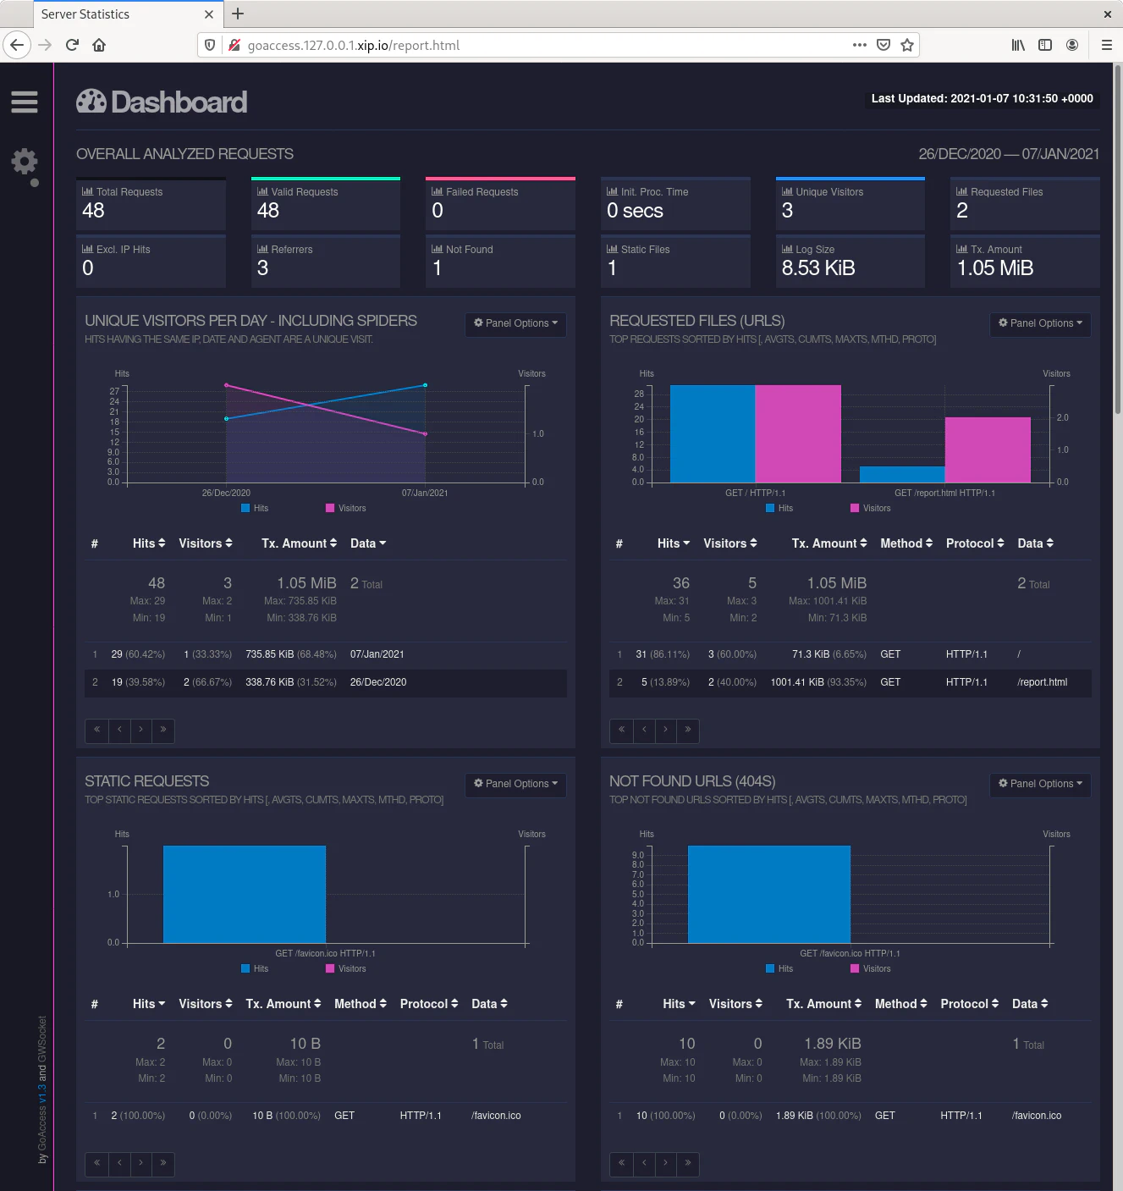Sort Requested Files table by Method
The height and width of the screenshot is (1191, 1123).
[x=906, y=543]
